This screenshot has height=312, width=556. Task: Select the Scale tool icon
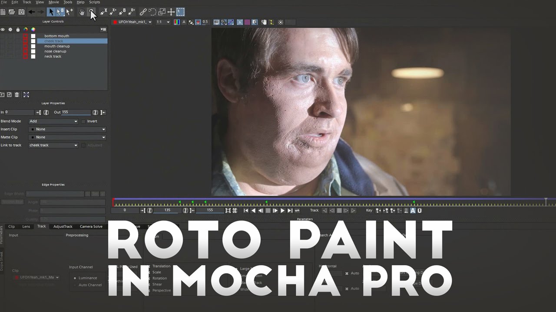162,12
